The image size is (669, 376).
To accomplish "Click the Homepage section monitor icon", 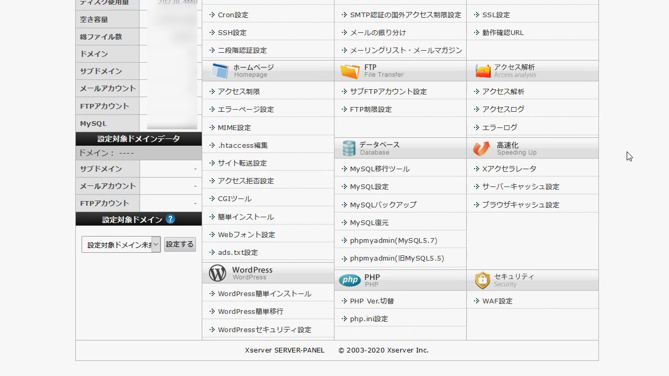I will click(220, 70).
